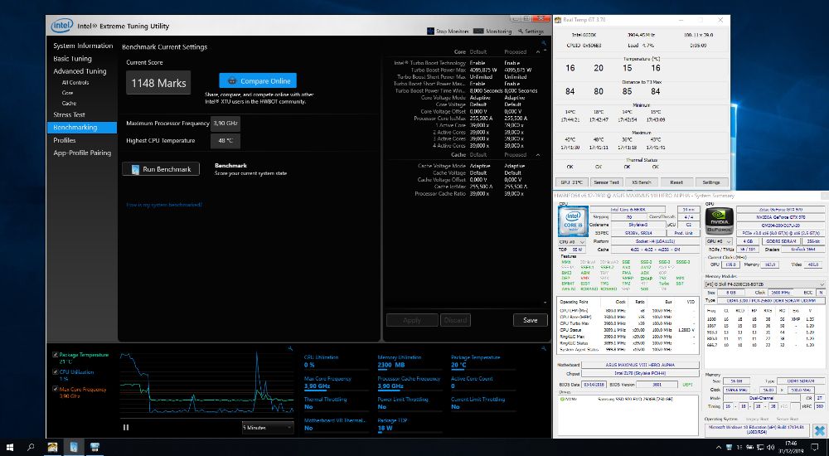Click Run Benchmark button
The height and width of the screenshot is (456, 829).
click(x=161, y=169)
